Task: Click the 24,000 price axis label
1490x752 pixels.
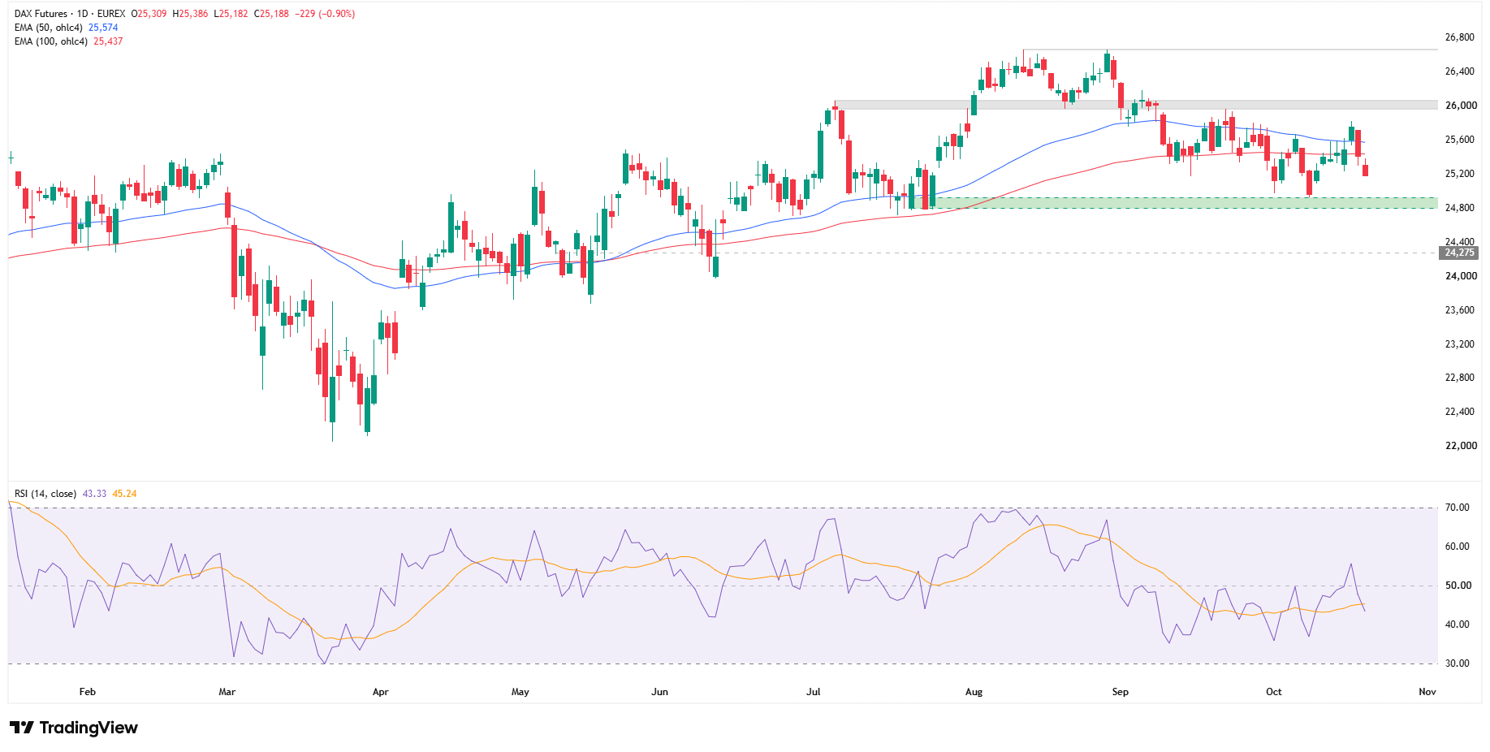Action: click(1461, 276)
